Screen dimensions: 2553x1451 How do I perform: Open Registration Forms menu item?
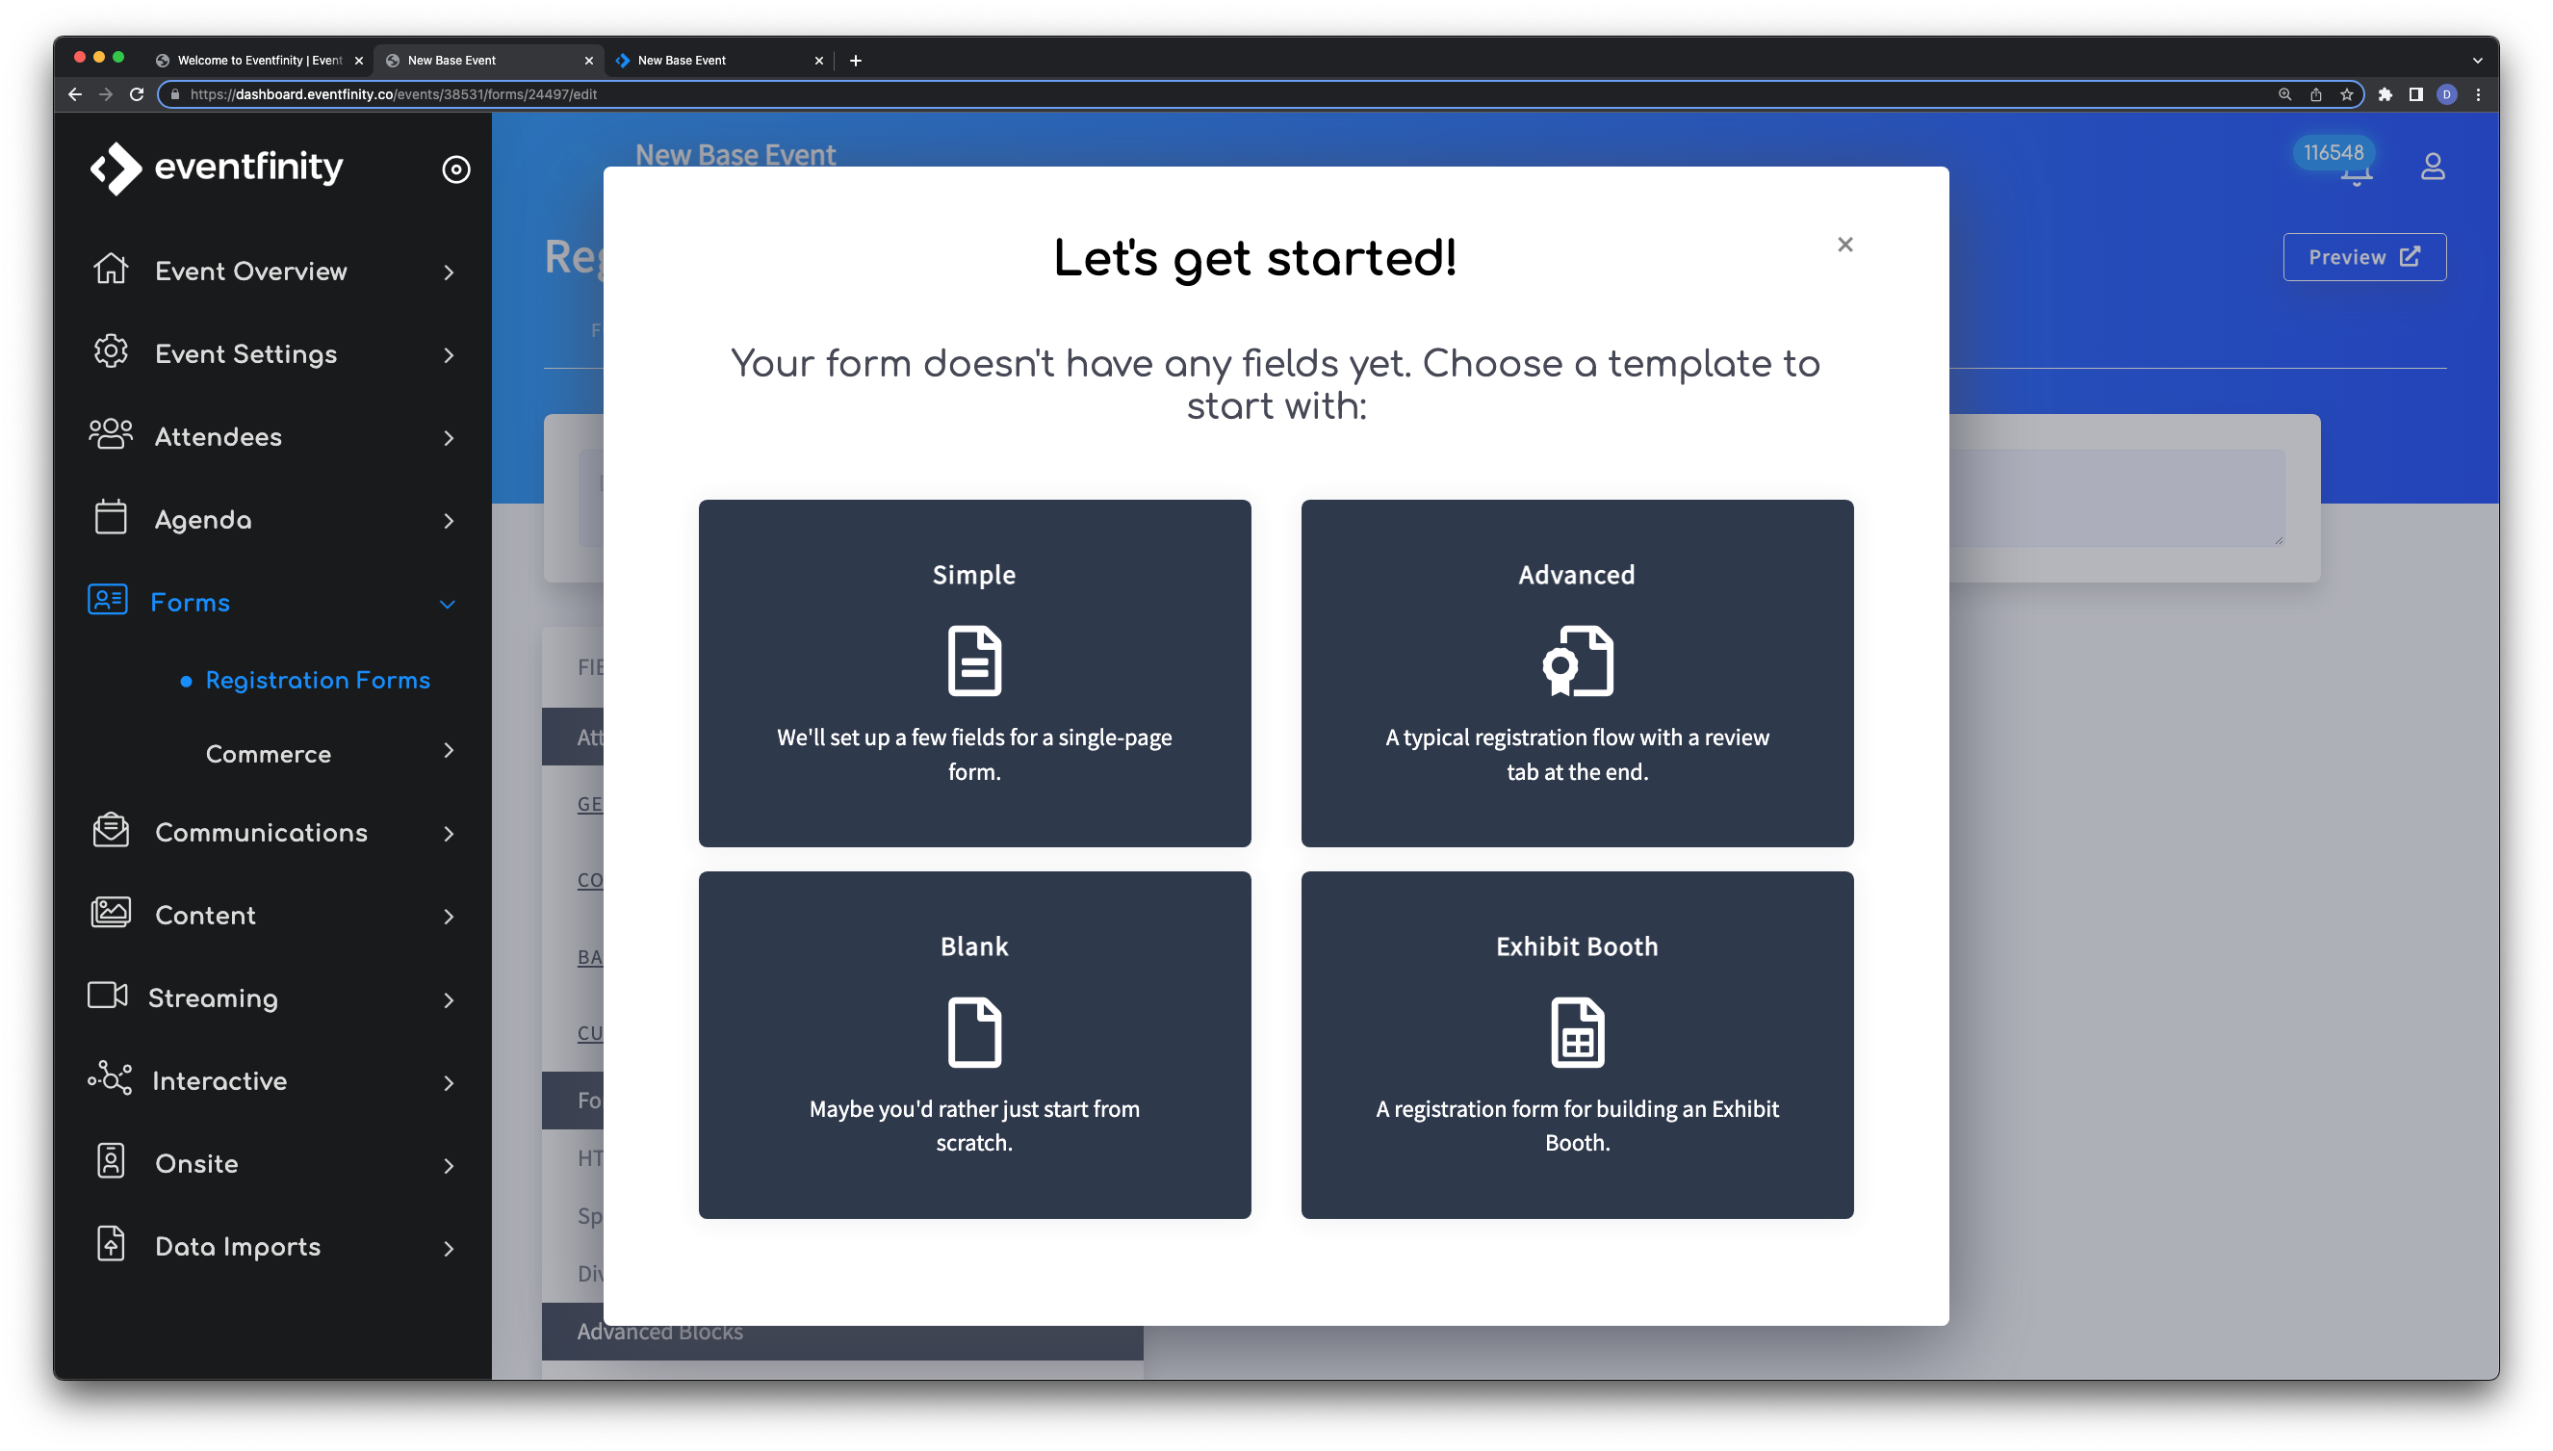(x=318, y=681)
